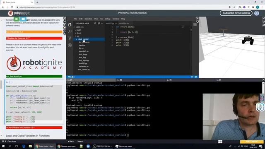Click the blue mail envelope icon
Image resolution: width=265 pixels, height=149 pixels.
pyautogui.click(x=23, y=19)
